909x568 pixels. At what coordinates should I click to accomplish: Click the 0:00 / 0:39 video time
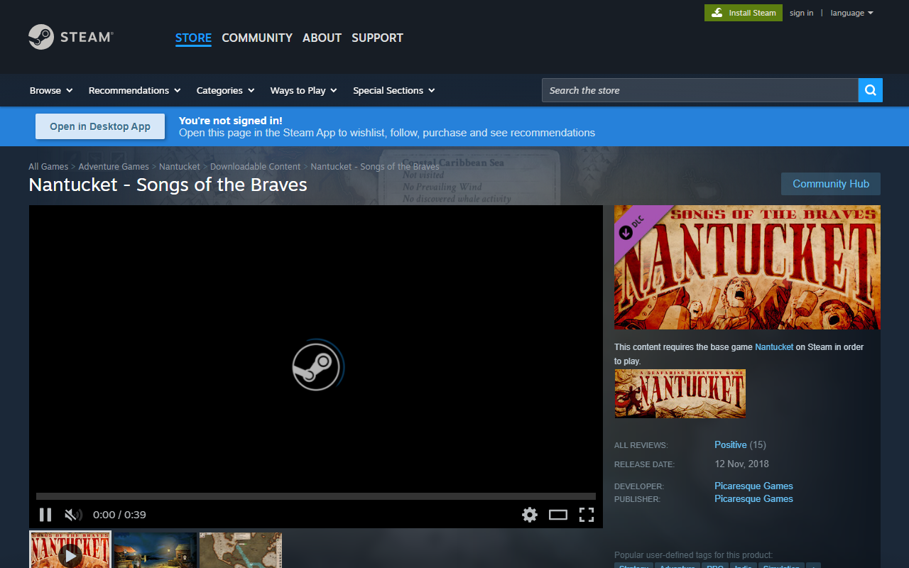119,515
